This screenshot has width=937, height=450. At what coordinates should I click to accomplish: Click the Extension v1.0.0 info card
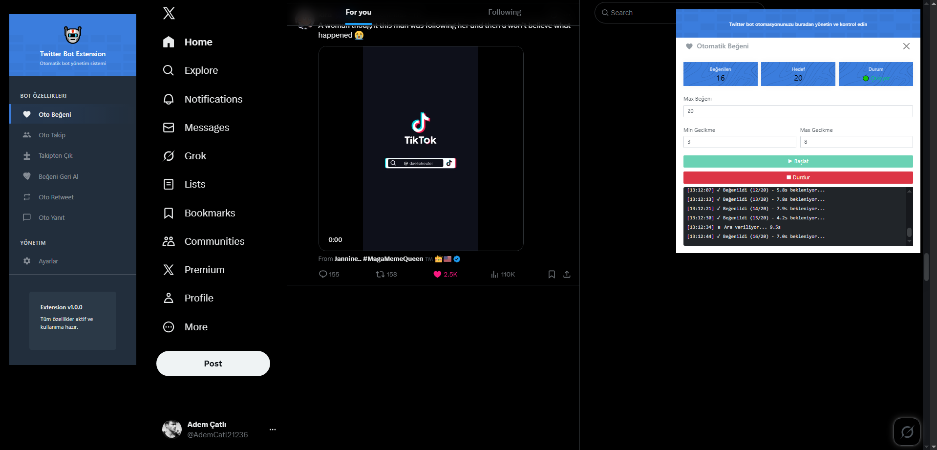point(73,321)
